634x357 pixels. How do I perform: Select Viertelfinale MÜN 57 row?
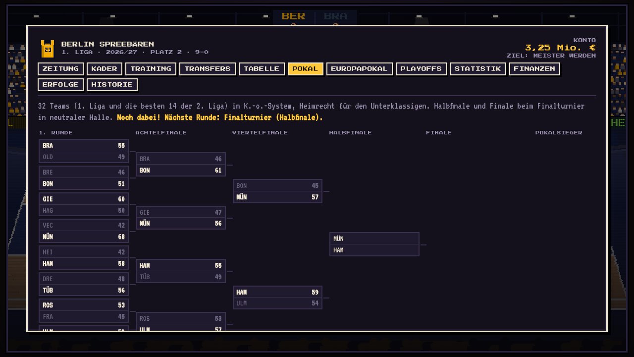pyautogui.click(x=277, y=197)
